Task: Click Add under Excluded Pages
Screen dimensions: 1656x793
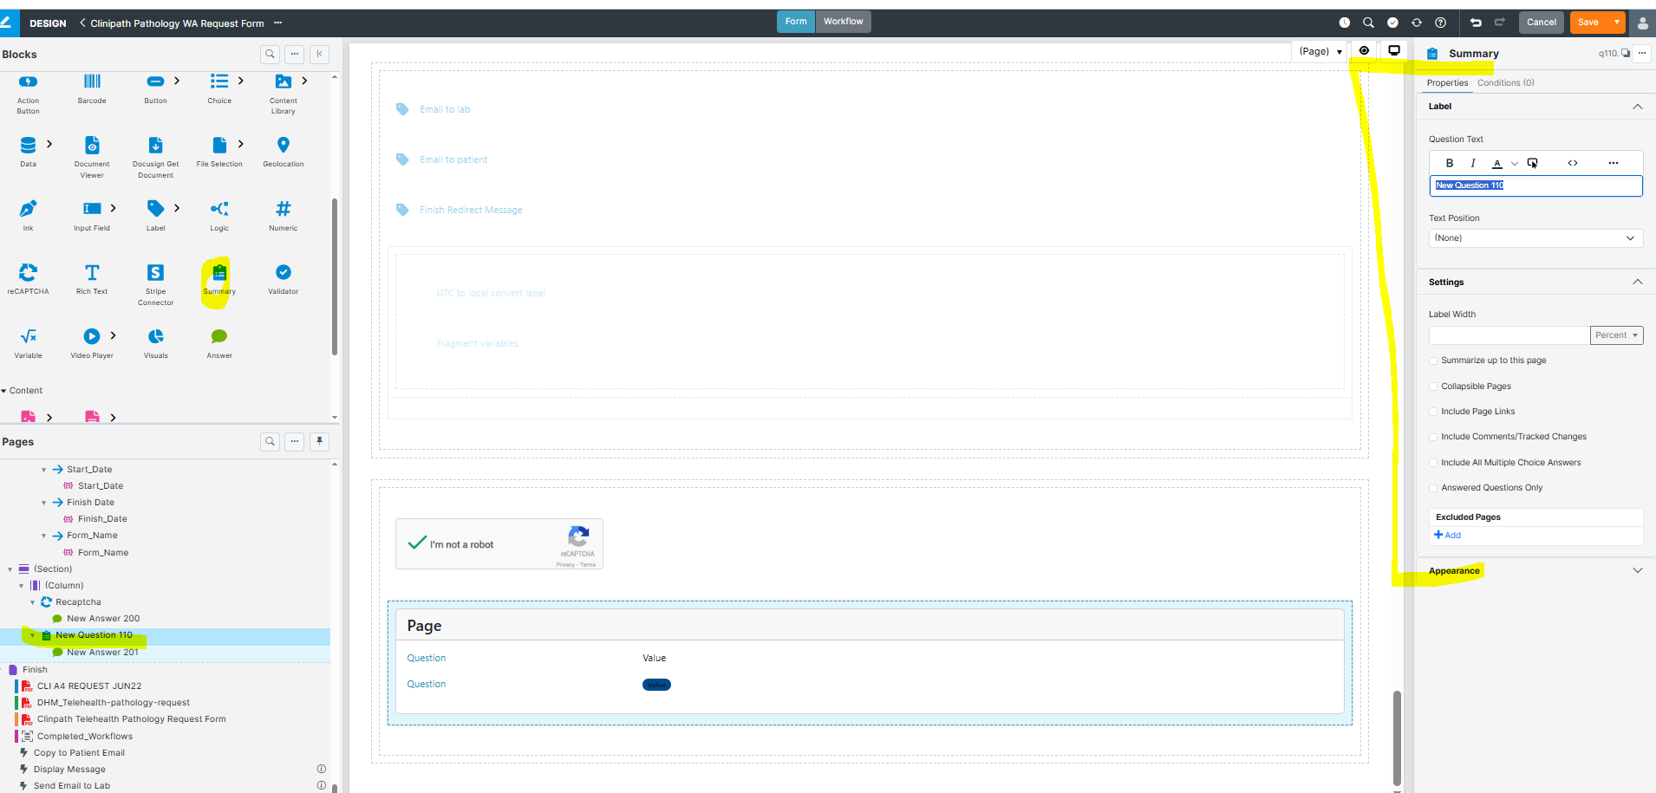Action: point(1448,536)
